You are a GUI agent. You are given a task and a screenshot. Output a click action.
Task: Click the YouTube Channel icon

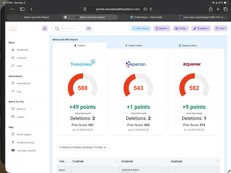click(13, 150)
